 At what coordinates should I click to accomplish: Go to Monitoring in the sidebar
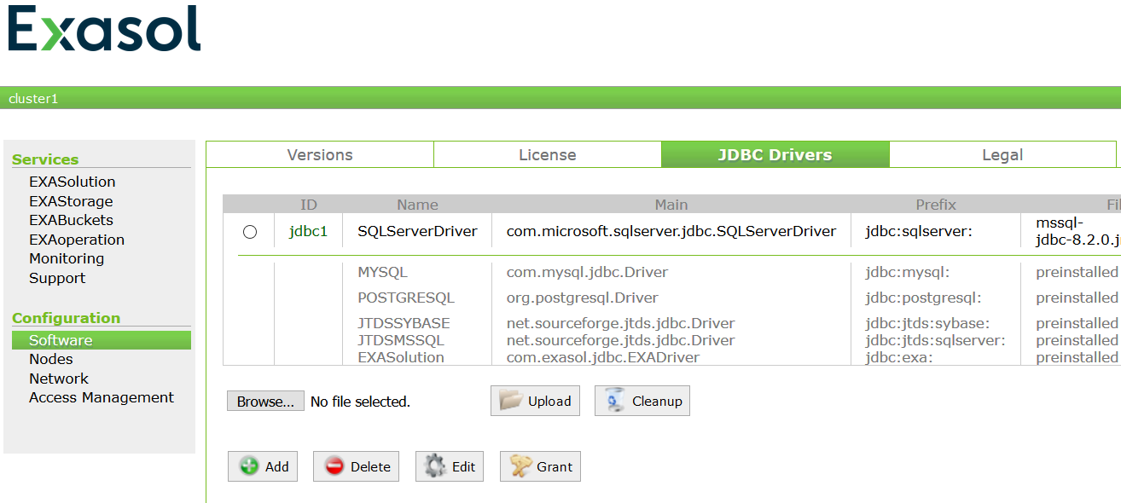pyautogui.click(x=67, y=258)
